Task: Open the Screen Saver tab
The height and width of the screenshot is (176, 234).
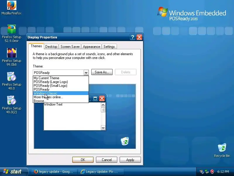Action: 70,47
